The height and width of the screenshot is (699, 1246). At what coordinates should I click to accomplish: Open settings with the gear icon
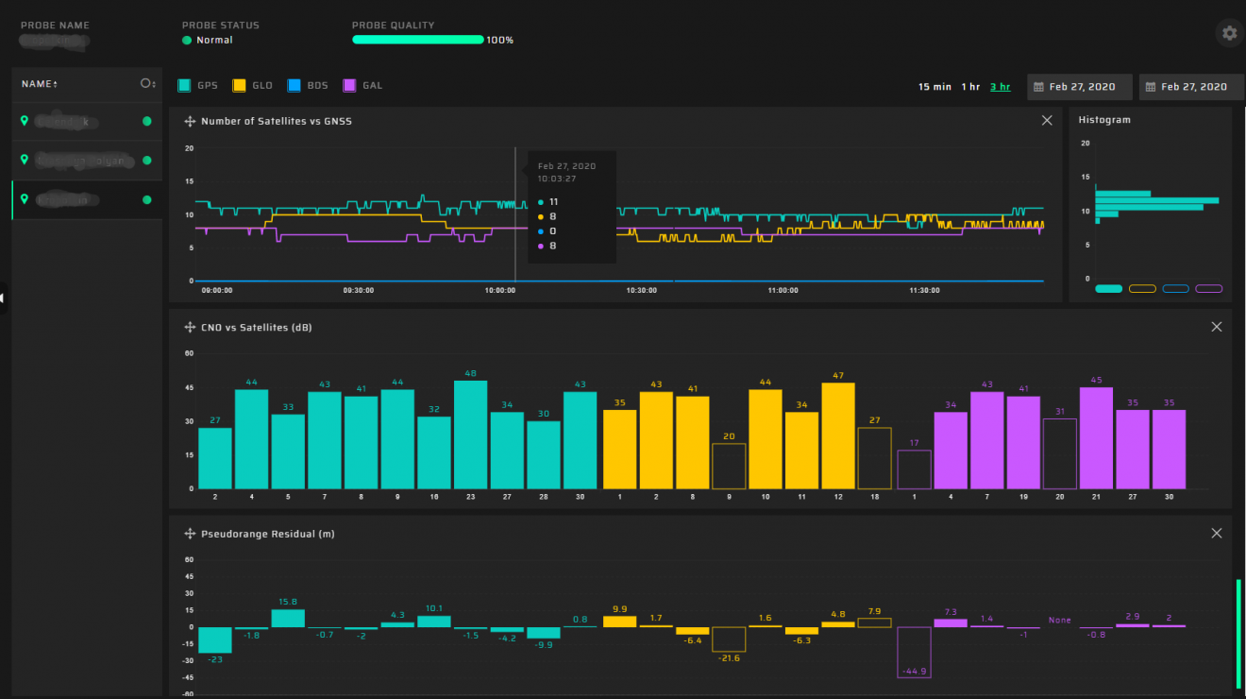(1229, 33)
